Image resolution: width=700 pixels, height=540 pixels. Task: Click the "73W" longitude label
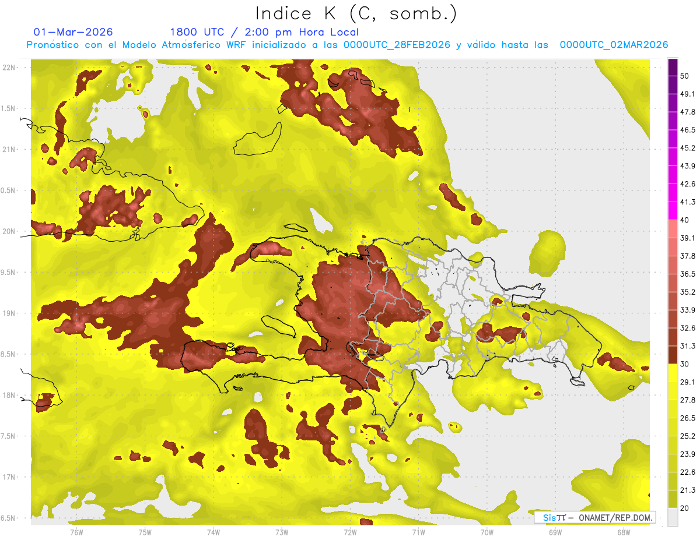282,532
